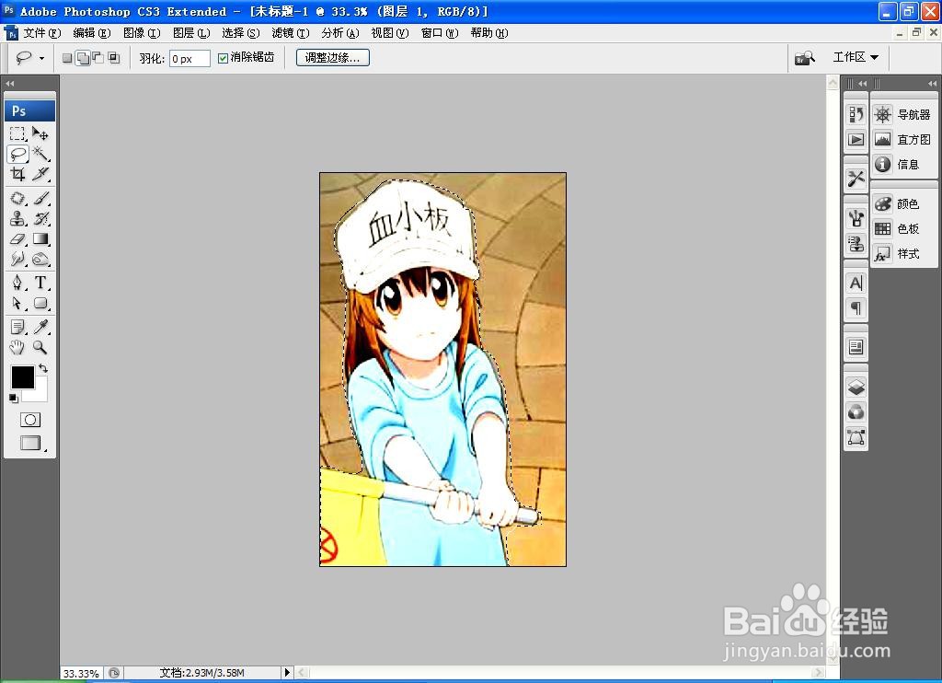942x683 pixels.
Task: Expand status bar info arrow menu
Action: [287, 672]
